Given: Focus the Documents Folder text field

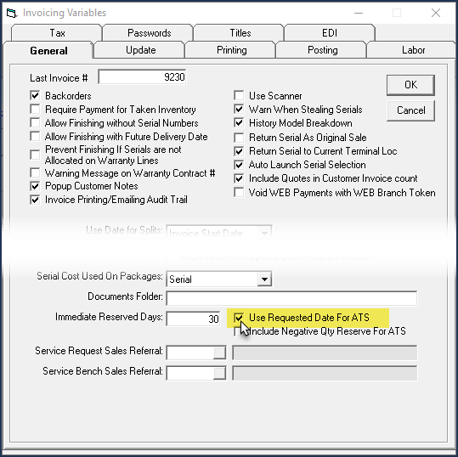Looking at the screenshot, I should (x=291, y=298).
